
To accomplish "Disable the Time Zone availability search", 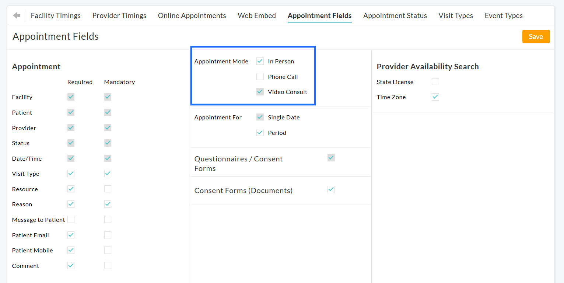I will [435, 97].
